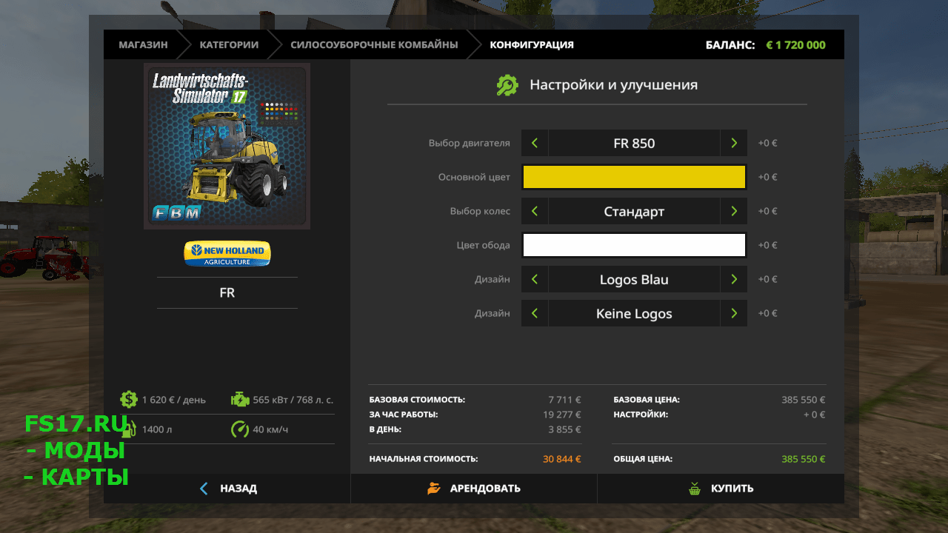This screenshot has height=533, width=948.
Task: Open the Logos Blau design selector
Action: [634, 279]
